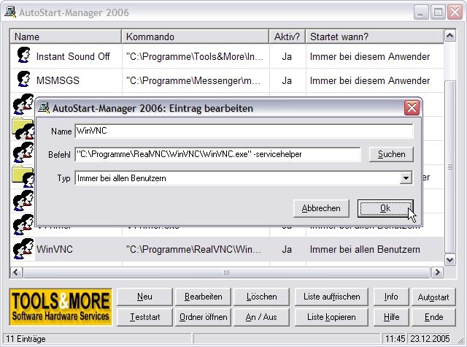Sort list by the Name column header
The height and width of the screenshot is (347, 467).
click(x=66, y=37)
